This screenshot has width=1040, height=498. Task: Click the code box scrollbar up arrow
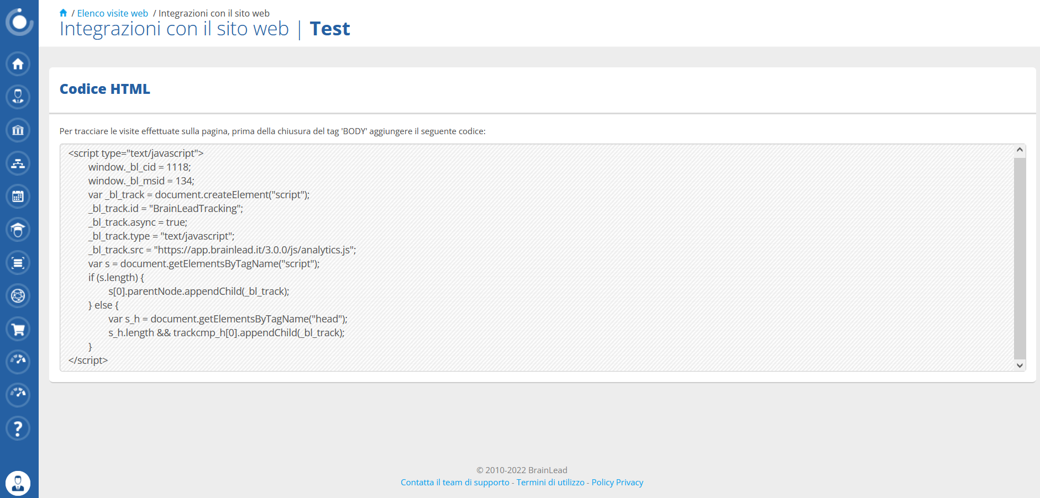(x=1020, y=150)
